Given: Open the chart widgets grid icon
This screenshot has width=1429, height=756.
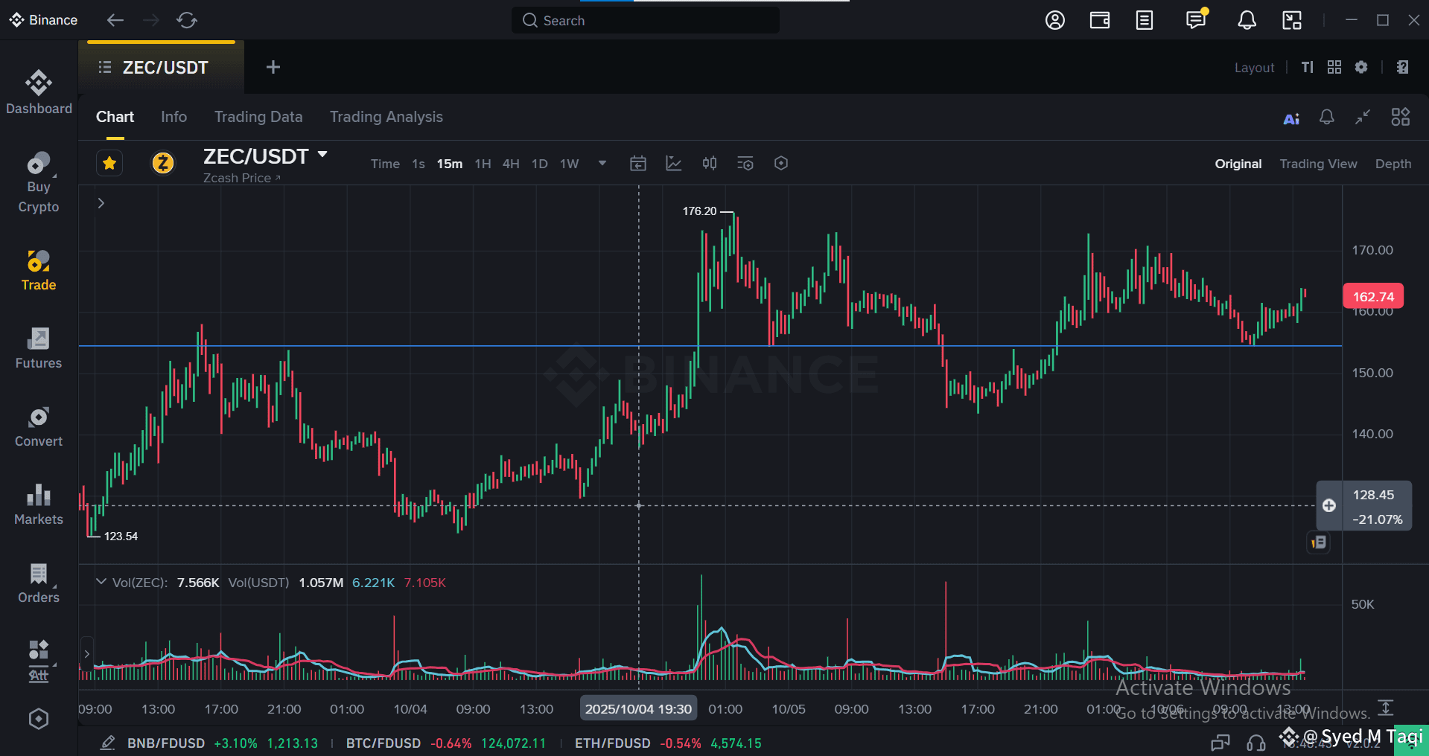Looking at the screenshot, I should pos(1401,117).
